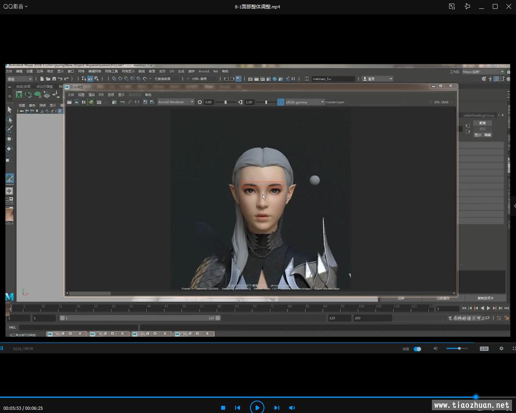Viewport: 516px width, 413px height.
Task: Select the Move tool in Maya toolbox
Action: [x=9, y=139]
